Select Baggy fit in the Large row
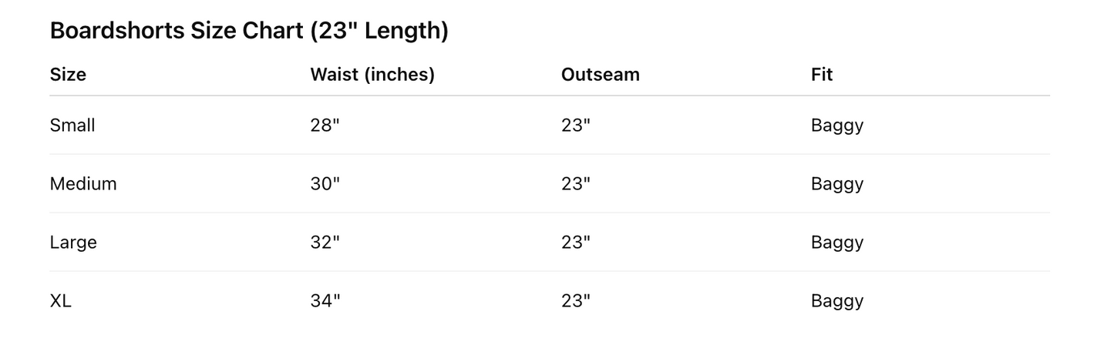Viewport: 1114px width, 355px height. coord(837,243)
